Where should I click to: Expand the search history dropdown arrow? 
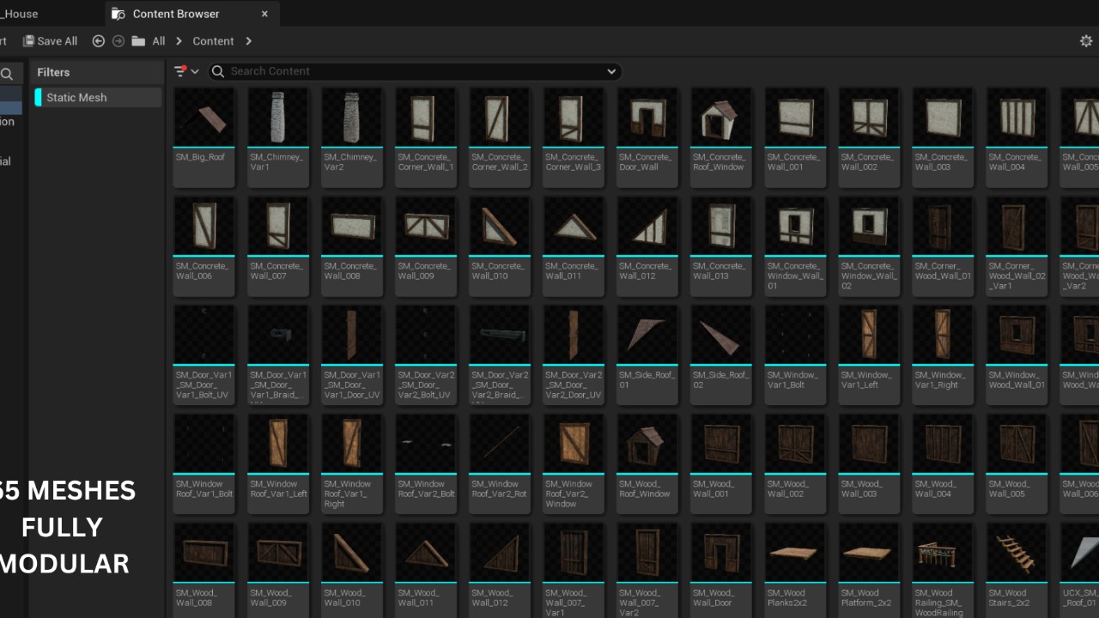pos(611,71)
